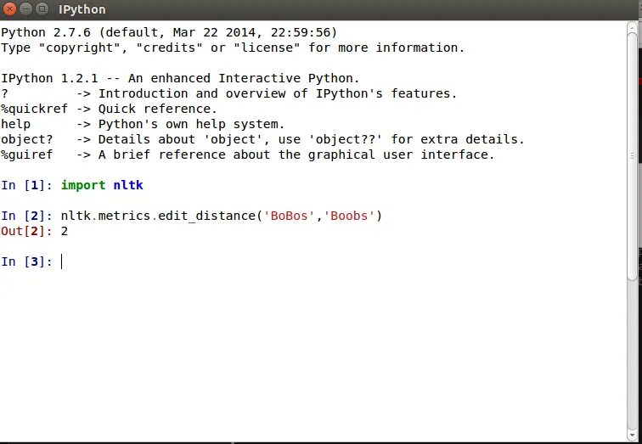642x444 pixels.
Task: Maximize the IPython console window
Action: click(42, 9)
